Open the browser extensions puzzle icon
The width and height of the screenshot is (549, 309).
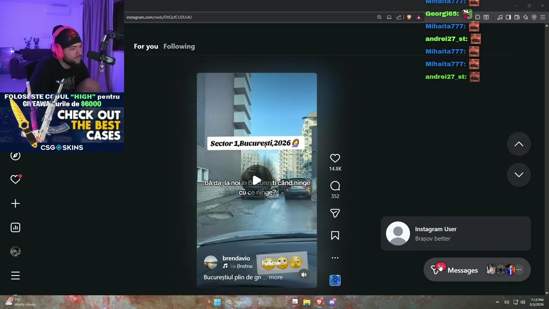(x=477, y=17)
